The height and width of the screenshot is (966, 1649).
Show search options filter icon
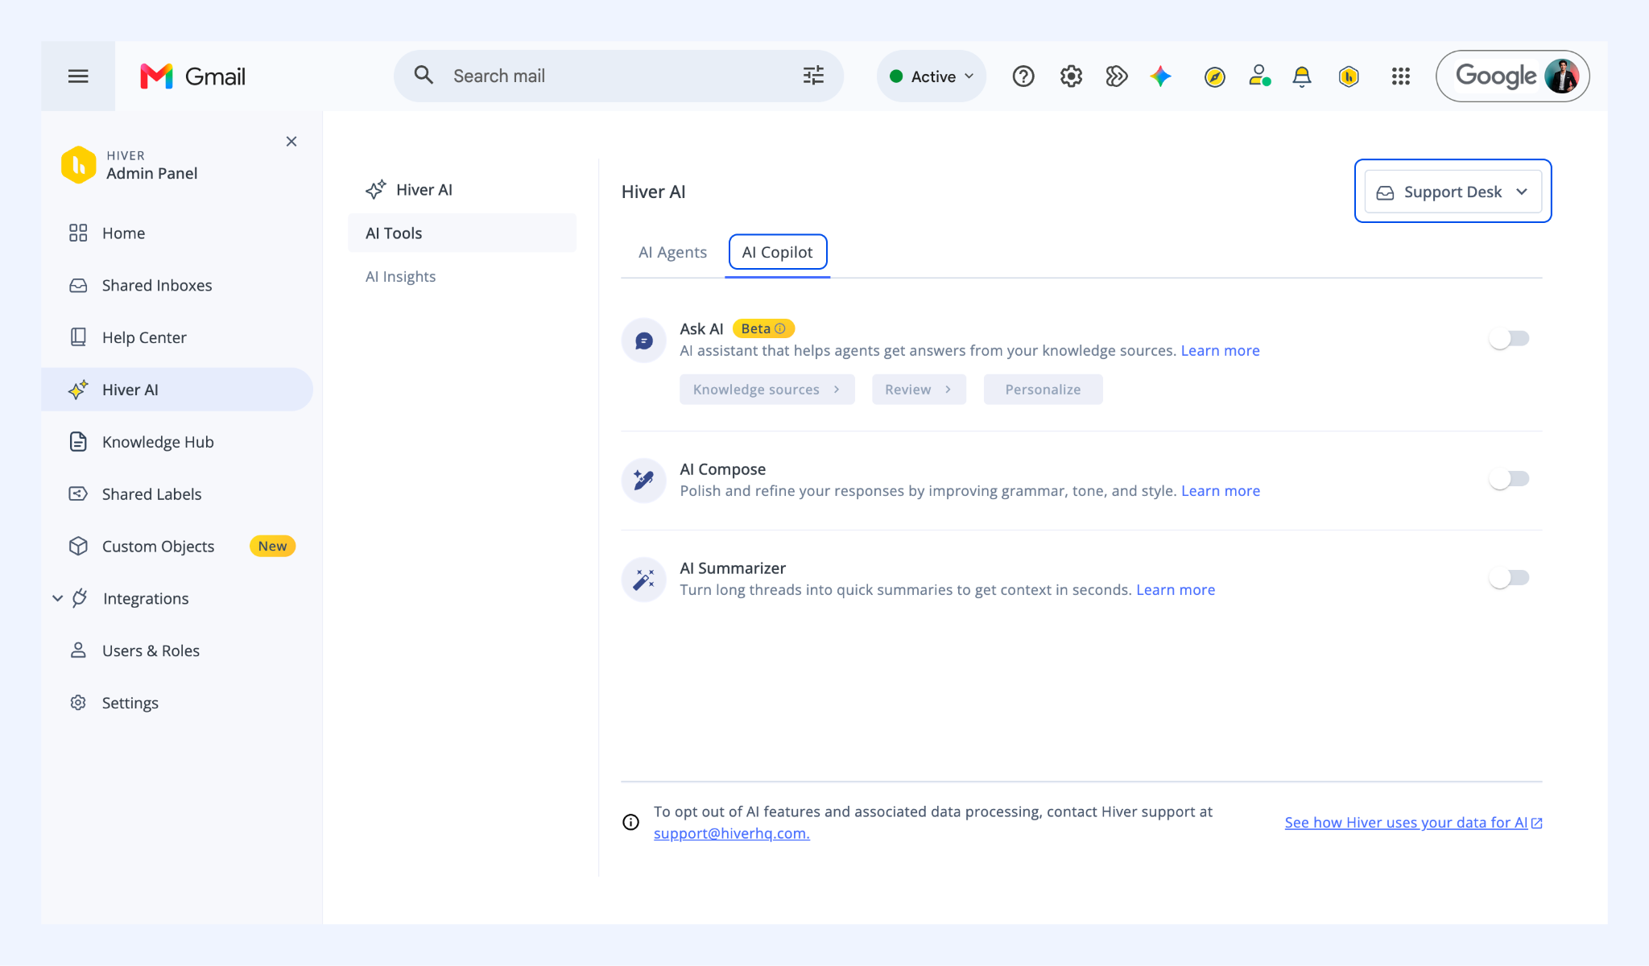[x=813, y=76]
